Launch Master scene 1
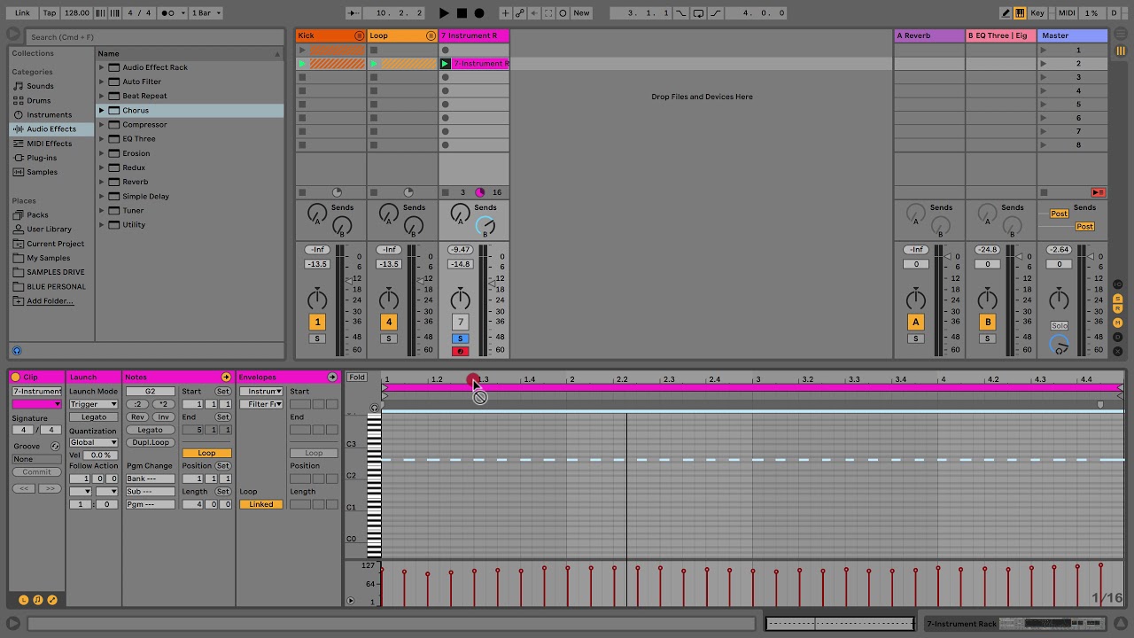The image size is (1134, 638). tap(1044, 50)
